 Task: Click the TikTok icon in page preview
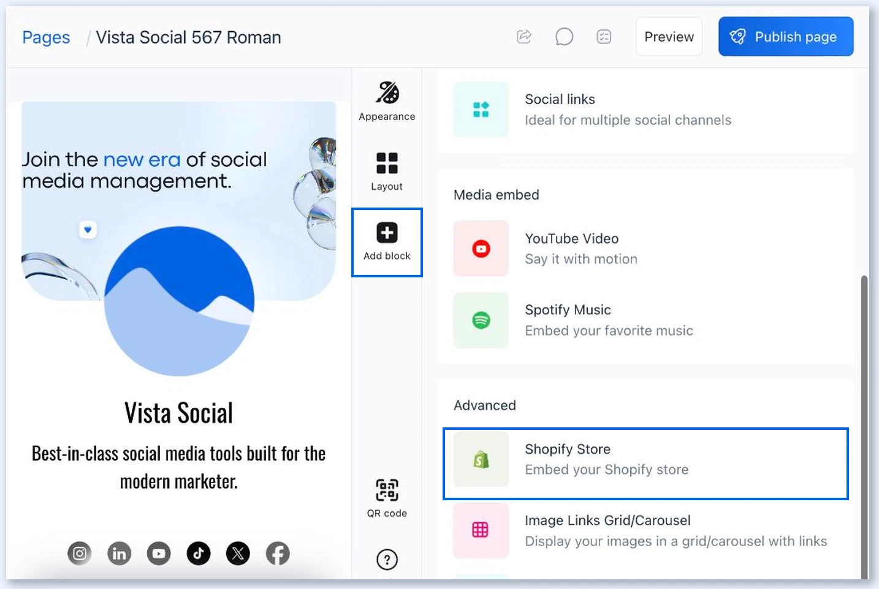coord(199,553)
